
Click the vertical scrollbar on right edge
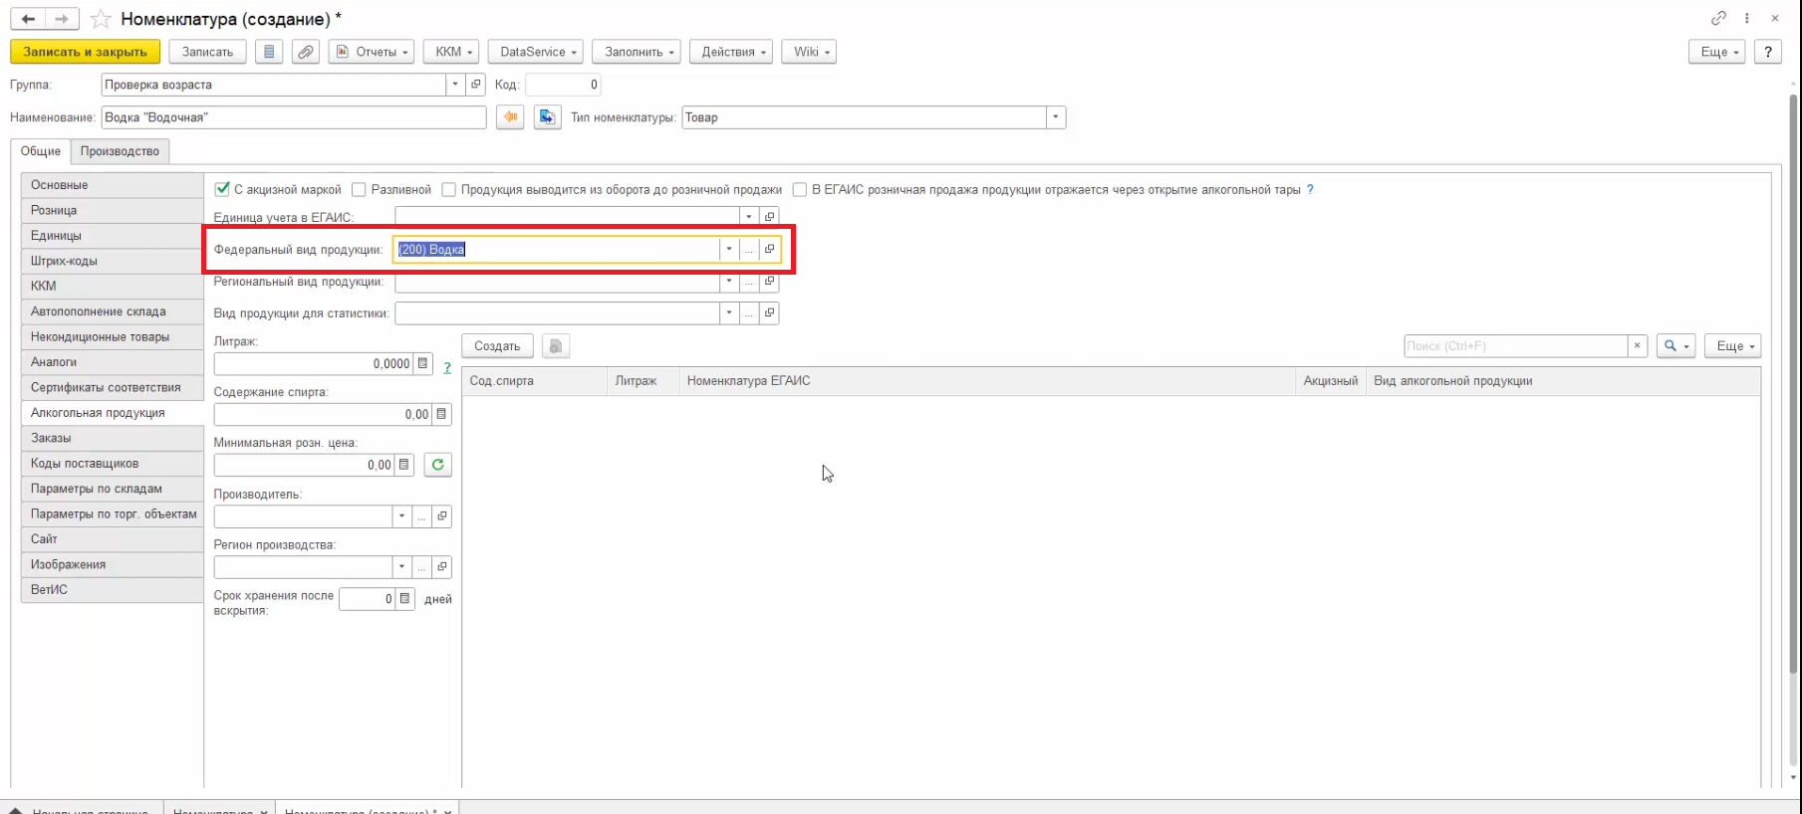click(x=1793, y=398)
